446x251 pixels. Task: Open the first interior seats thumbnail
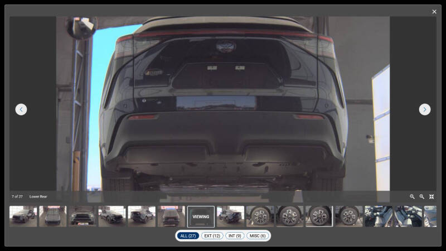point(379,216)
